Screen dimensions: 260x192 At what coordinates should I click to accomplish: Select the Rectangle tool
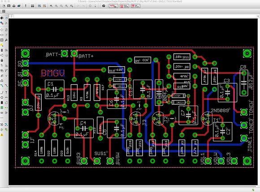point(2,102)
